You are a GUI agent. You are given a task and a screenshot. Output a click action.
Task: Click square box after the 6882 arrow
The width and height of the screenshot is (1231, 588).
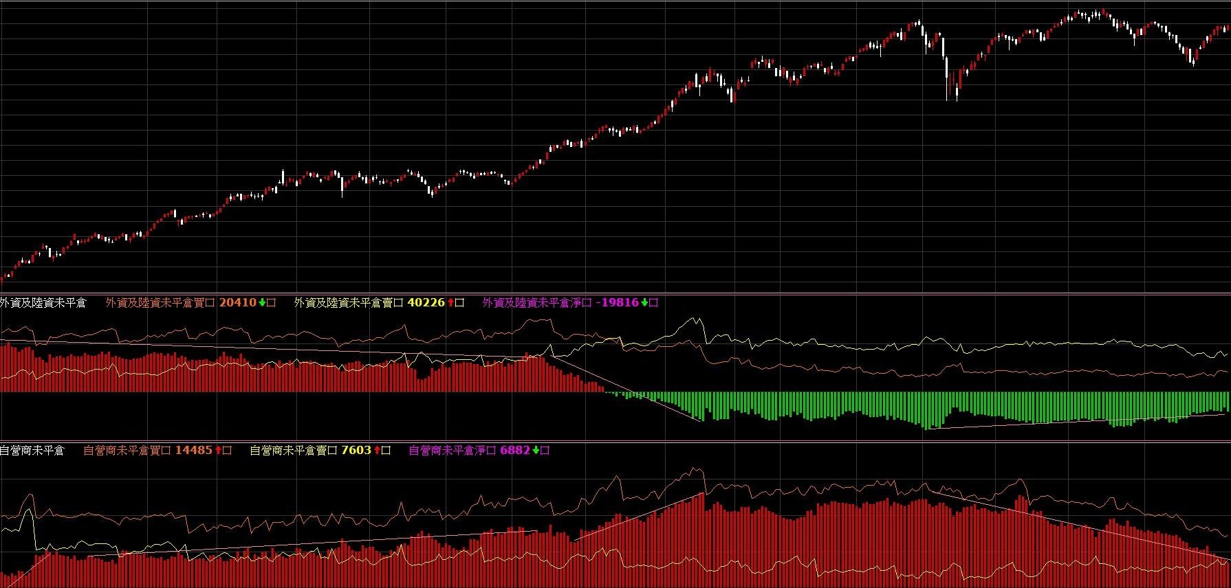545,451
